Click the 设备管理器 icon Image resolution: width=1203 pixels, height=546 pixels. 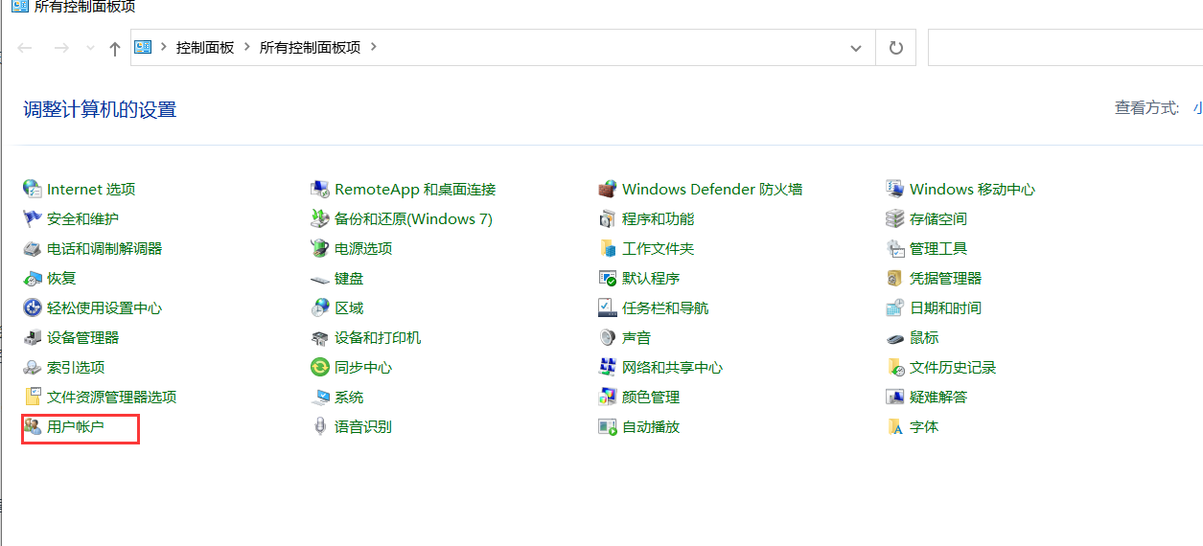coord(33,337)
